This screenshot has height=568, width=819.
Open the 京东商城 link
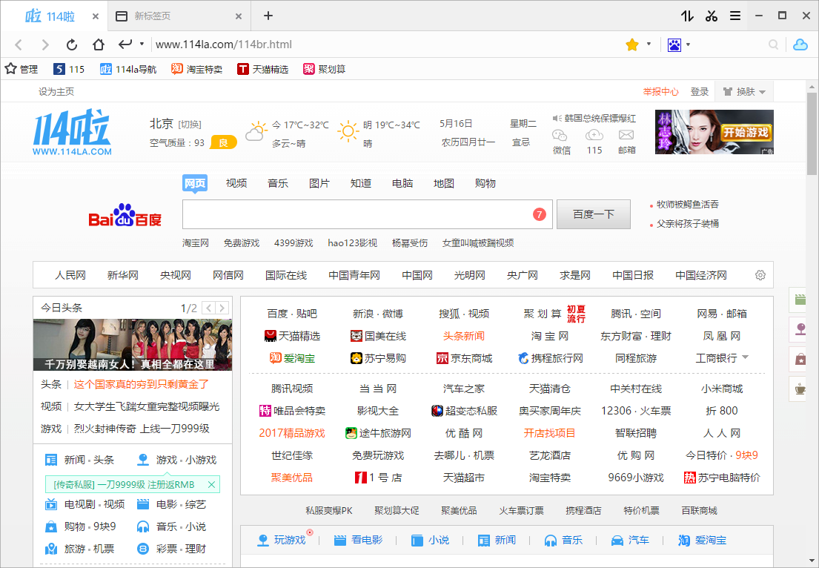click(464, 358)
